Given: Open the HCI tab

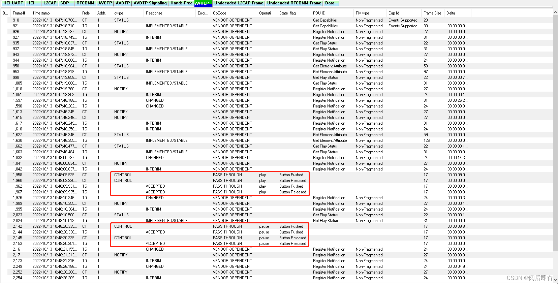Looking at the screenshot, I should point(32,3).
